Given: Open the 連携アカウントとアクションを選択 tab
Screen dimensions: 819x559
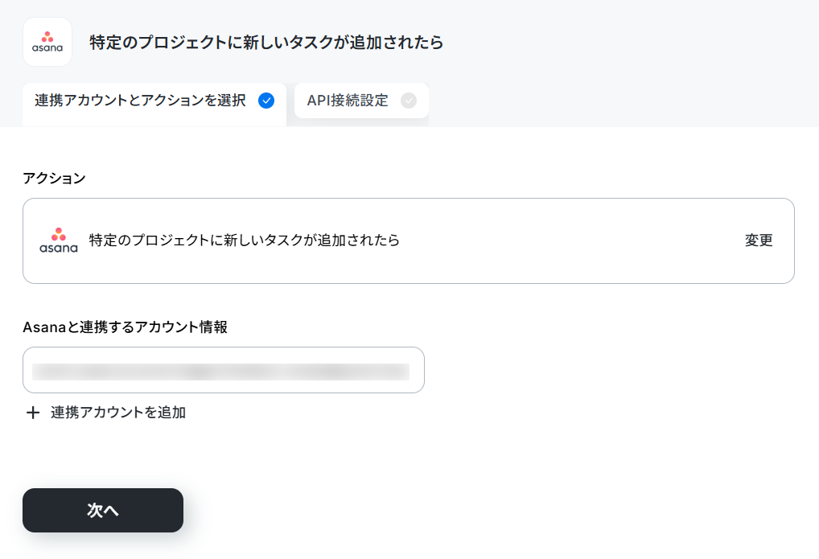Looking at the screenshot, I should click(x=154, y=101).
